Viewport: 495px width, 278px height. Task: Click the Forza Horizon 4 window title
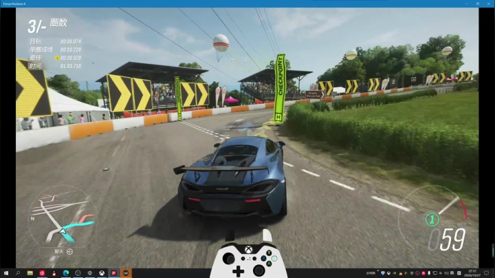click(x=14, y=4)
